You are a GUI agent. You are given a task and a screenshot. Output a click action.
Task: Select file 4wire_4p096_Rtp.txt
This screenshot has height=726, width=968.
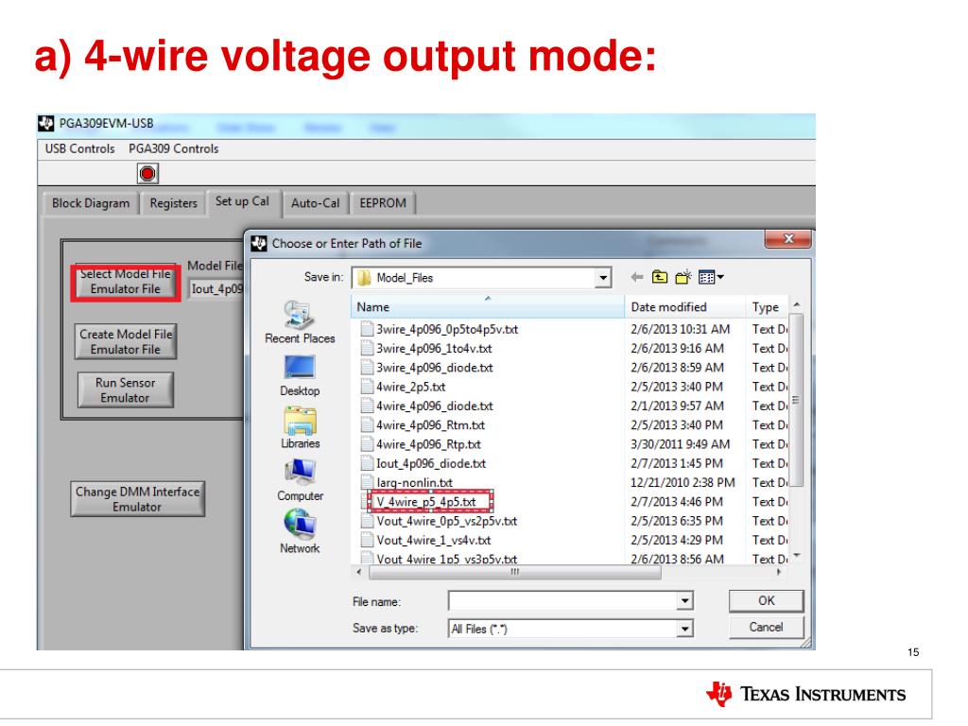point(428,444)
